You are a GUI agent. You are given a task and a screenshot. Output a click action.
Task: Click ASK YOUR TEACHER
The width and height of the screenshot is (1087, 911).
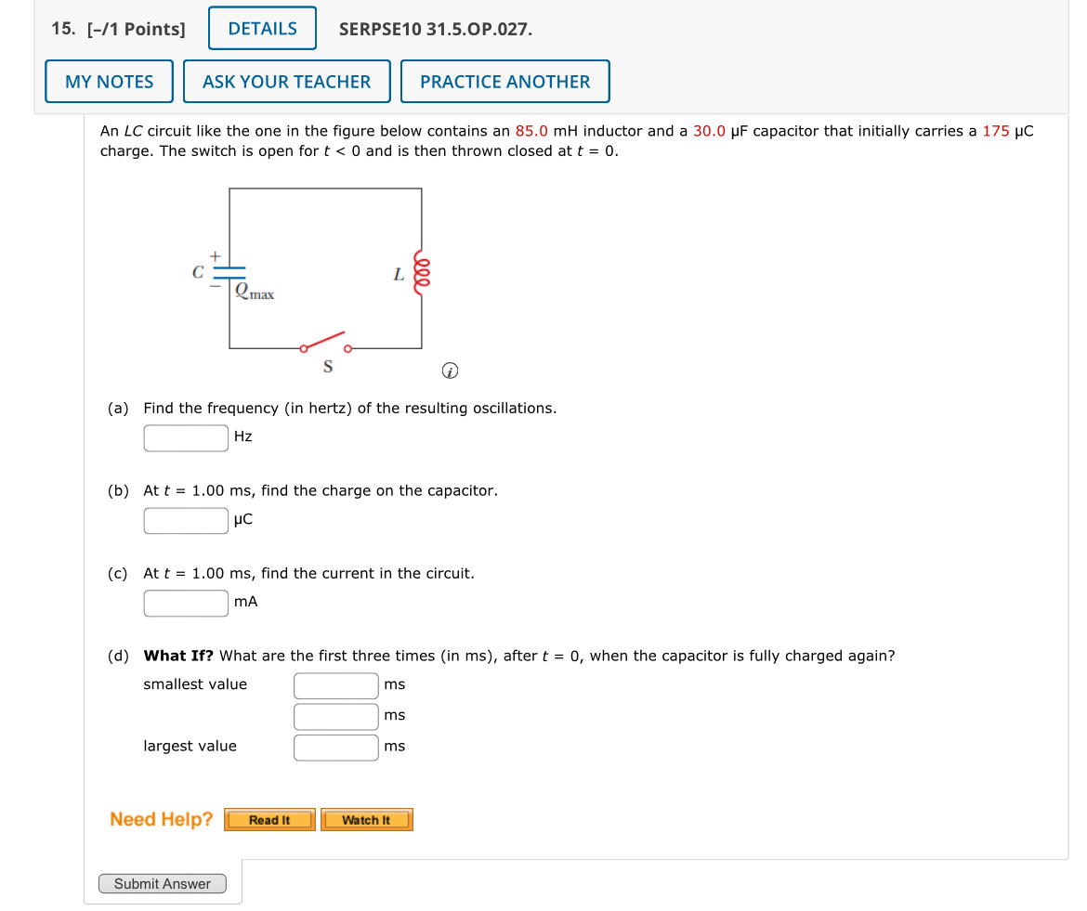coord(286,81)
